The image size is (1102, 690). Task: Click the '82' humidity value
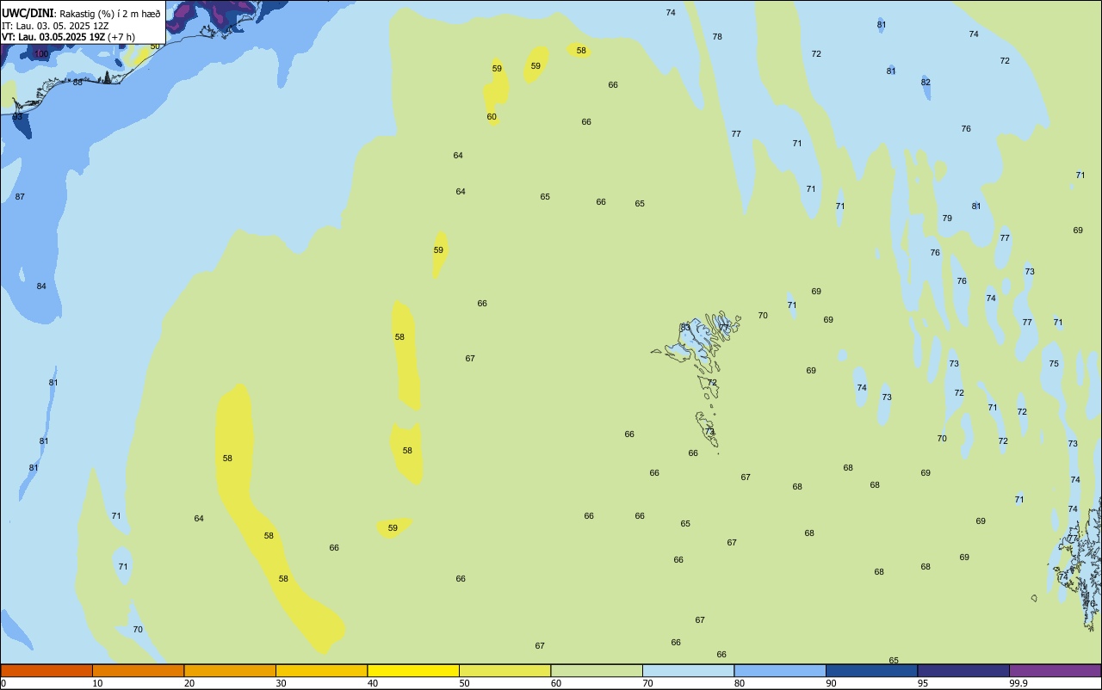click(926, 83)
